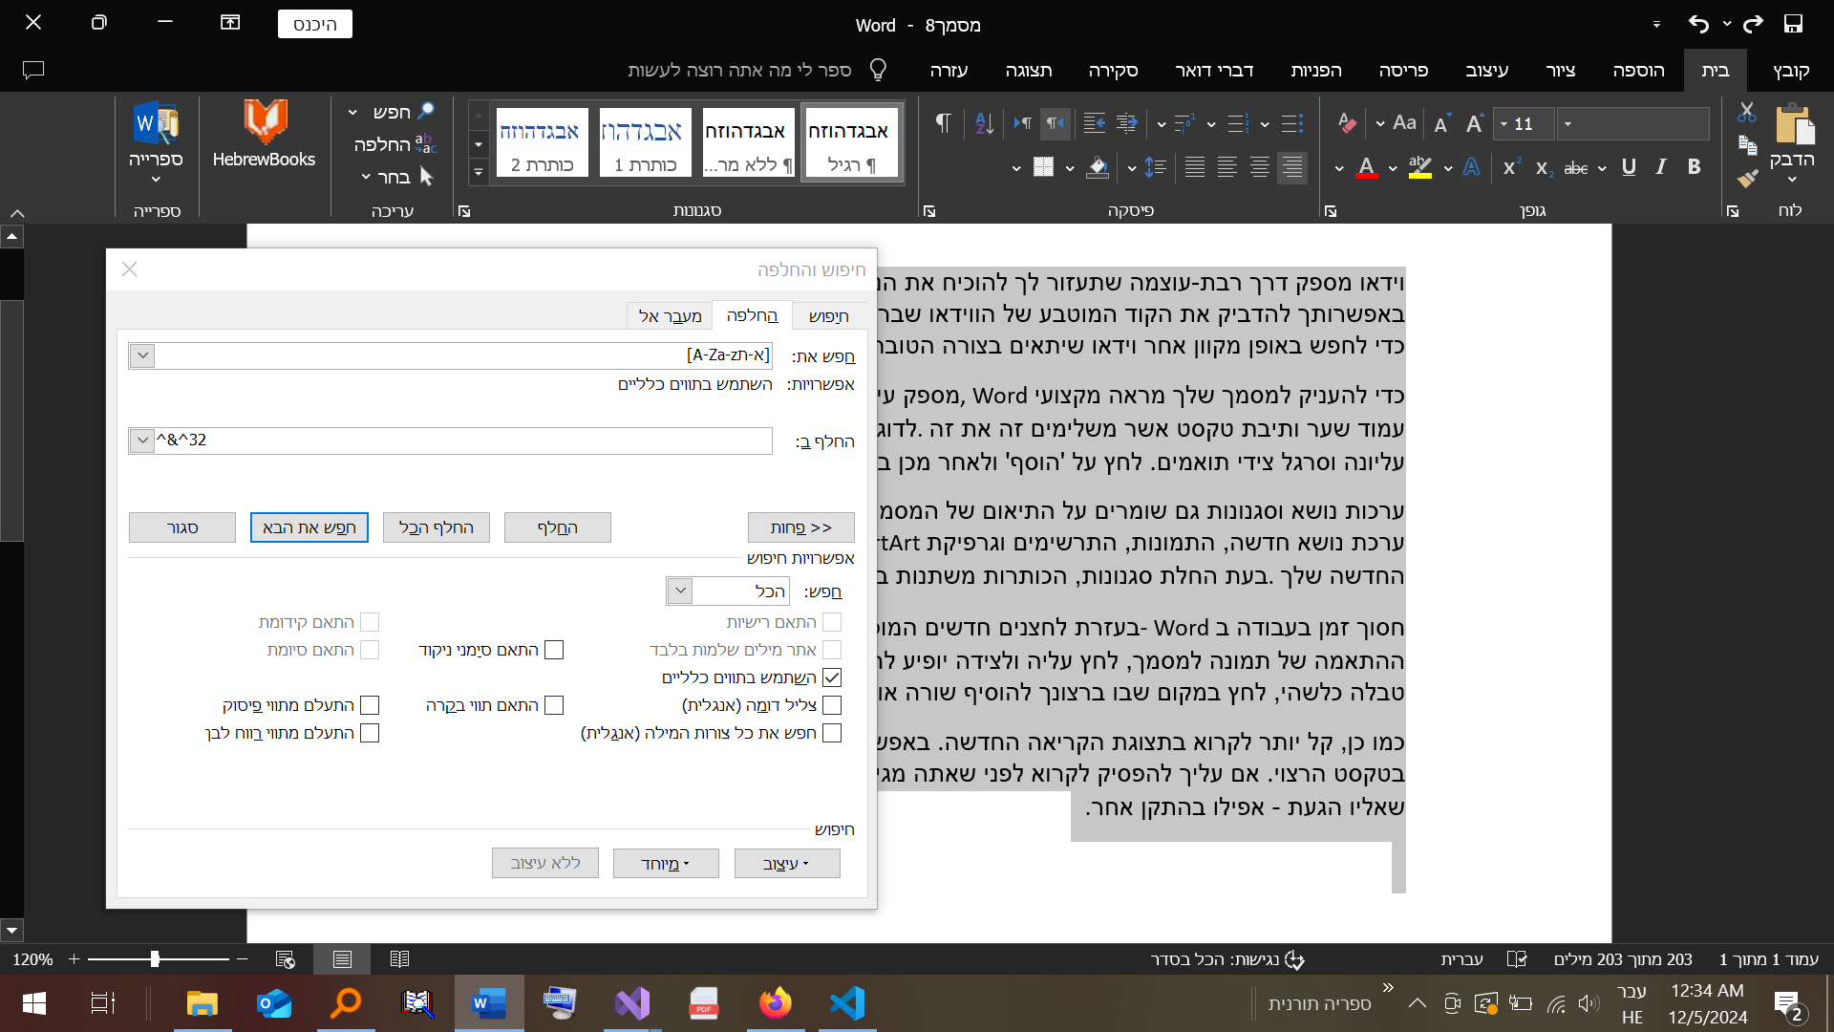
Task: Enable find all word forms checkbox
Action: point(832,733)
